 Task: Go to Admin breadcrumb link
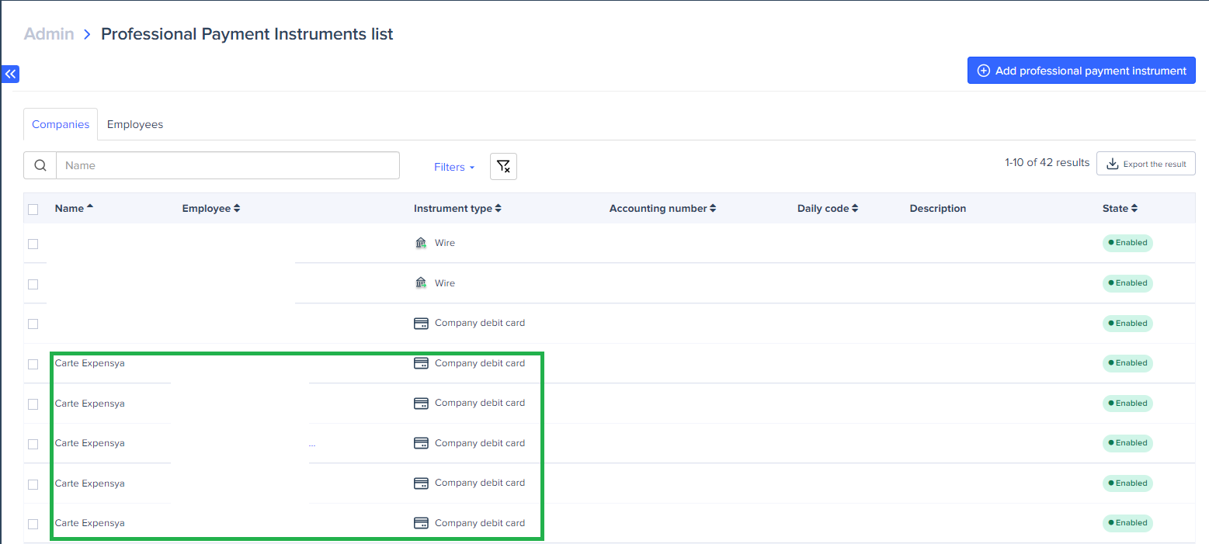pos(49,34)
